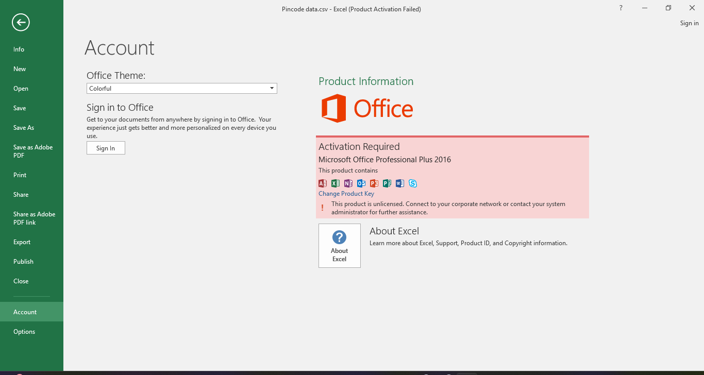Click the Sign In button
Screen dimensions: 704x375
click(106, 148)
